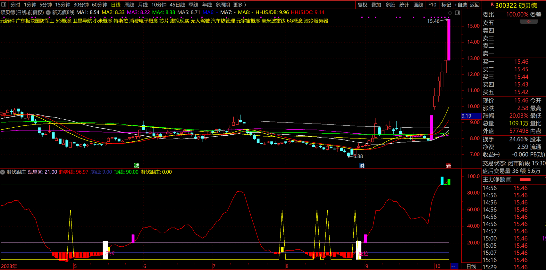Switch to the 1分钟 period tab

point(30,5)
